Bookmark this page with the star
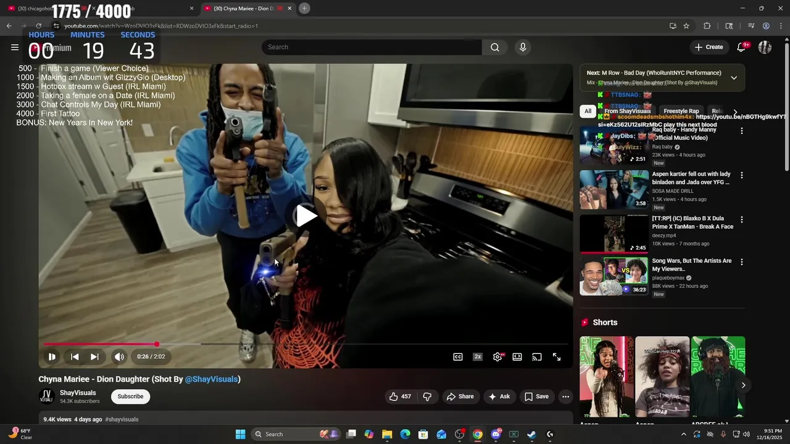The image size is (790, 444). pos(686,26)
